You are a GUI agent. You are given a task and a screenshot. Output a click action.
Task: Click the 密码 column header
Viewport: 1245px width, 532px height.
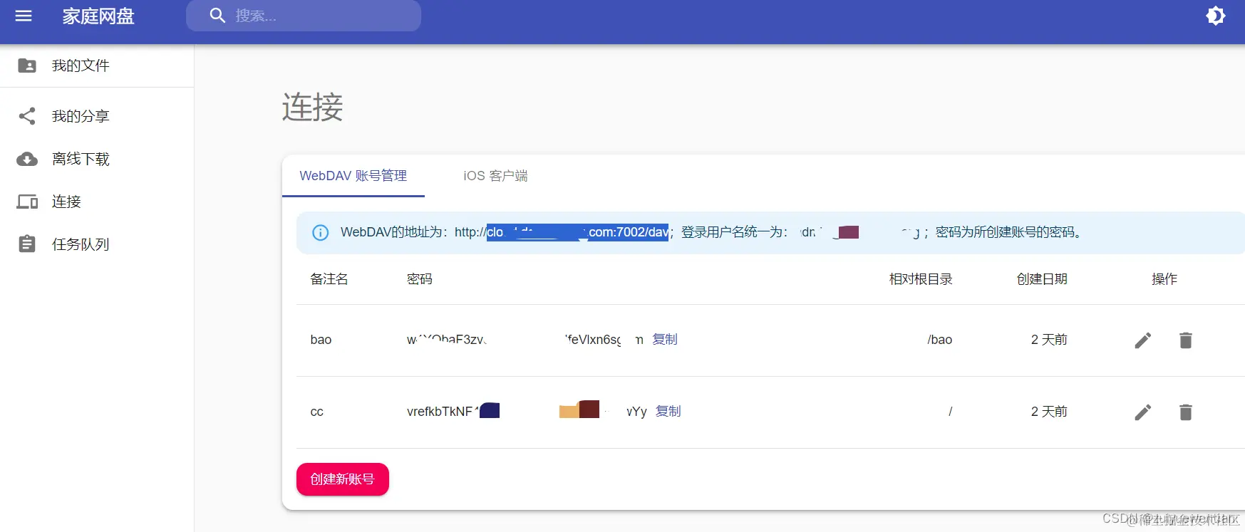click(x=420, y=279)
